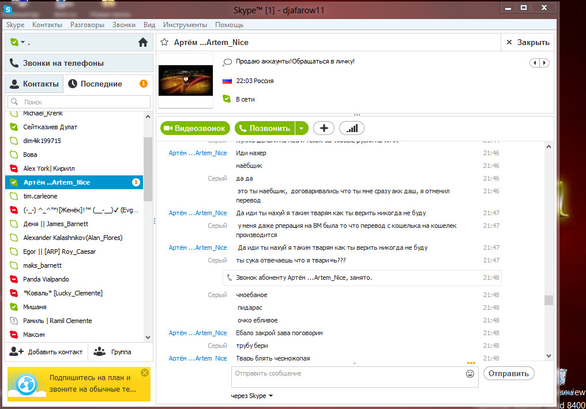Click the orange unread badge on Последние
The width and height of the screenshot is (586, 409).
click(144, 84)
